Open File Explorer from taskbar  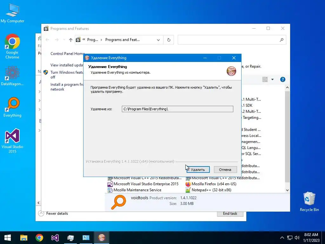[23, 238]
